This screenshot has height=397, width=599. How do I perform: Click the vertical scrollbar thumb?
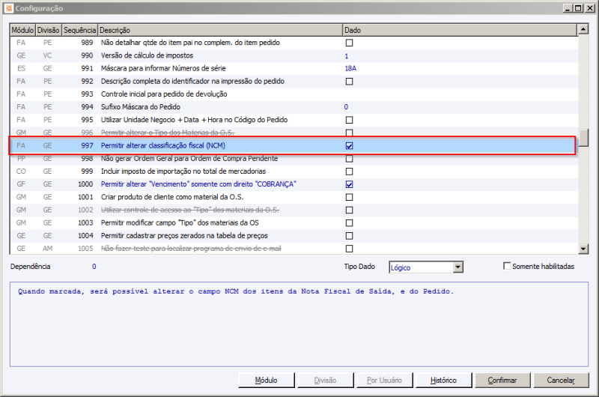[583, 138]
